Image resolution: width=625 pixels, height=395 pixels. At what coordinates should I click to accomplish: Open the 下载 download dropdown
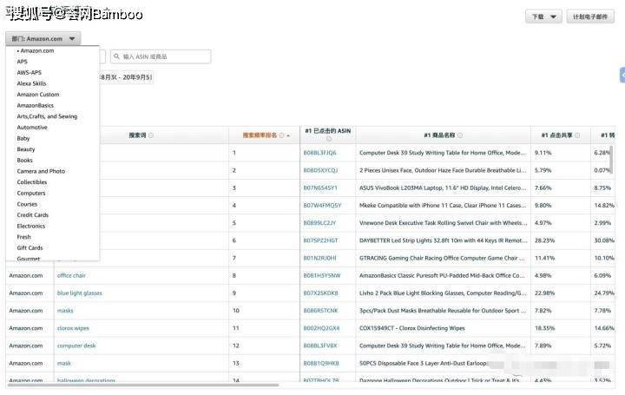(543, 16)
